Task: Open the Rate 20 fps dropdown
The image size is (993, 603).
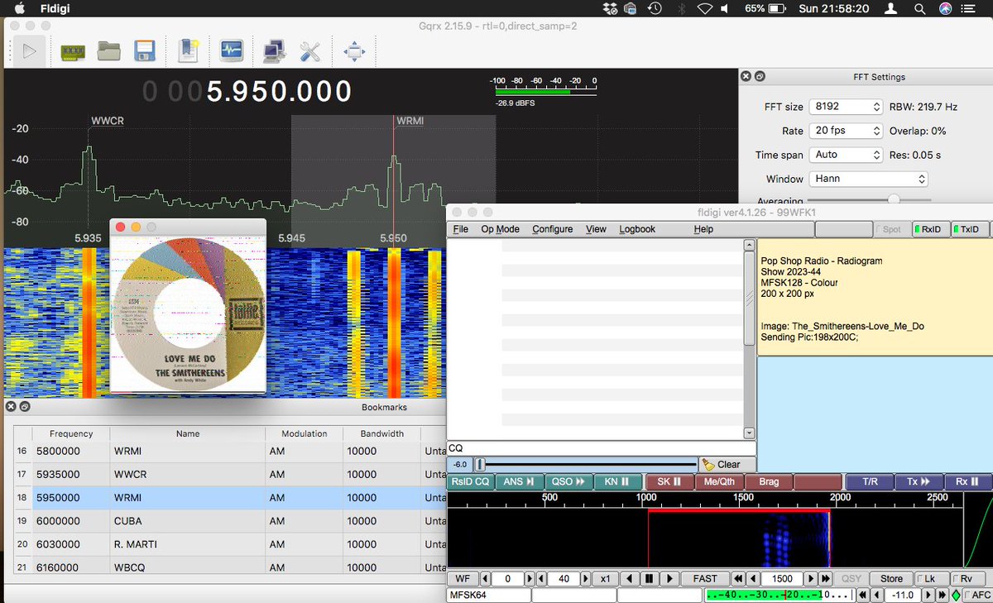Action: (x=846, y=131)
